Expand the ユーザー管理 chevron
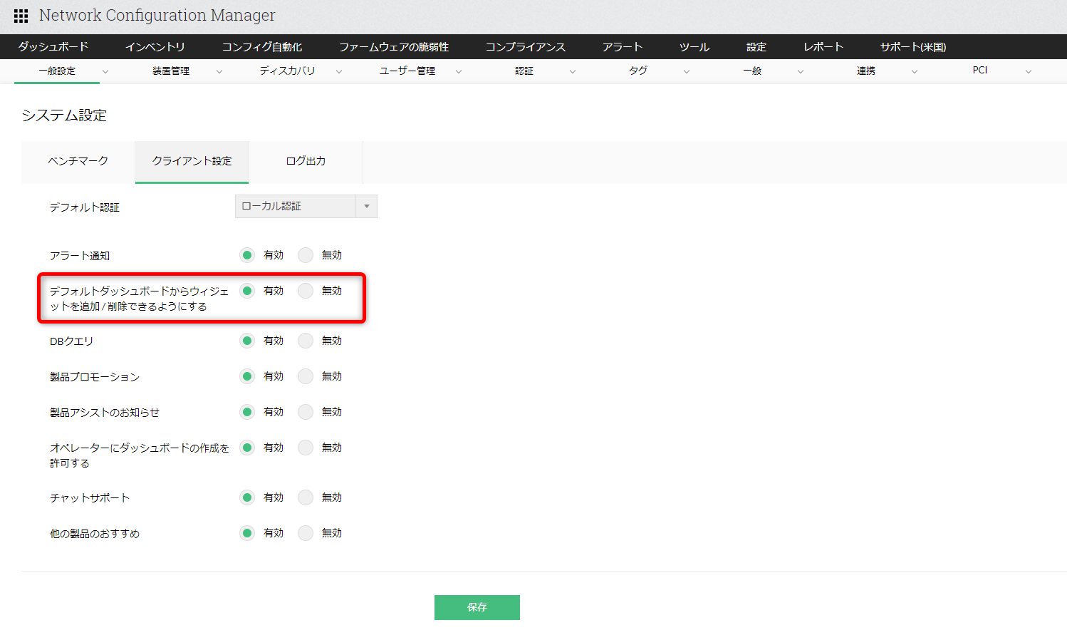 pyautogui.click(x=459, y=71)
